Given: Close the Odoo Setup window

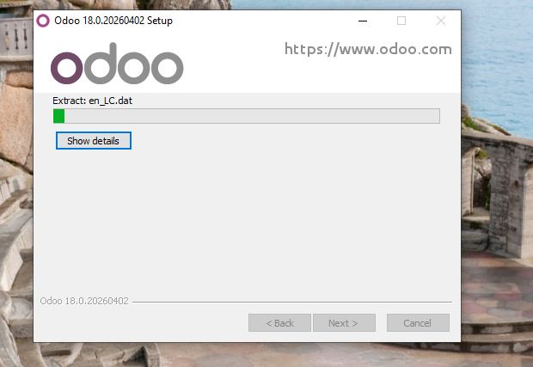Looking at the screenshot, I should [x=441, y=21].
